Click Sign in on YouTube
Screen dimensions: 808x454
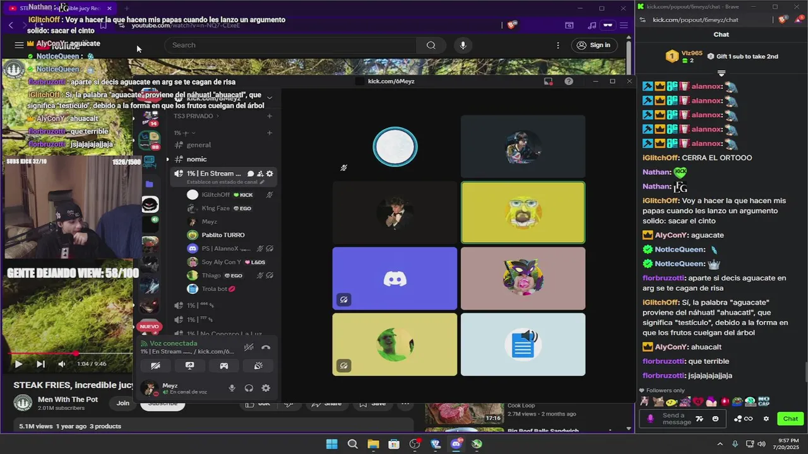[594, 45]
